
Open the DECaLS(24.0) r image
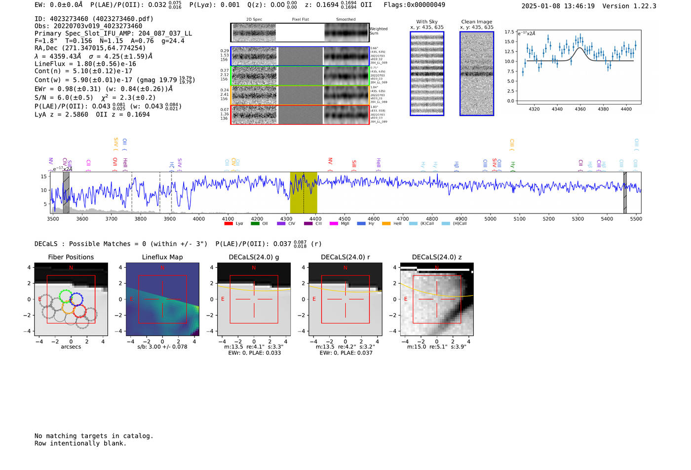point(345,299)
